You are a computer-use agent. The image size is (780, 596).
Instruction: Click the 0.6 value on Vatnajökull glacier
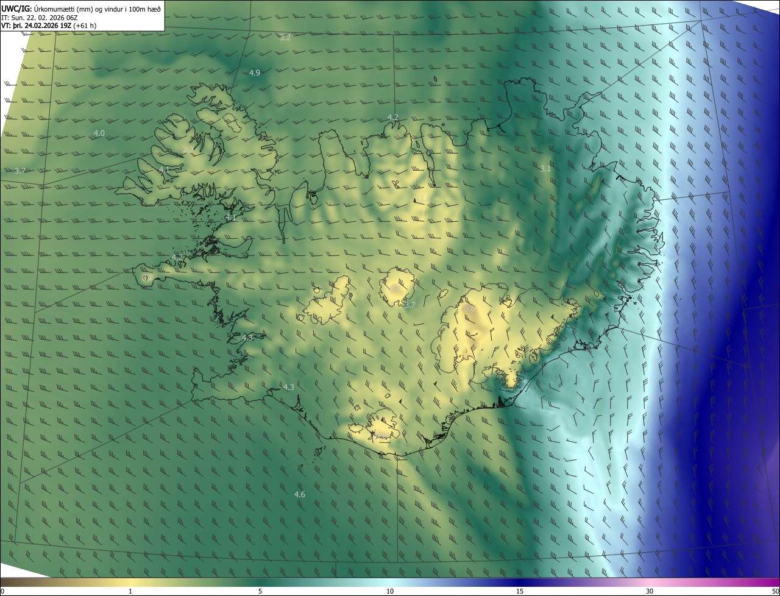coord(469,310)
